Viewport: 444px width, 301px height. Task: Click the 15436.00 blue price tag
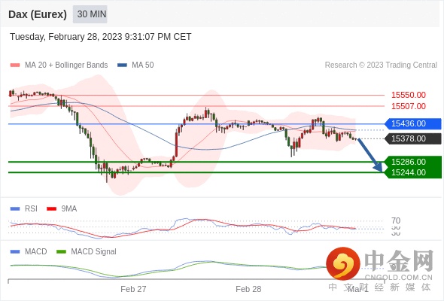coord(413,123)
